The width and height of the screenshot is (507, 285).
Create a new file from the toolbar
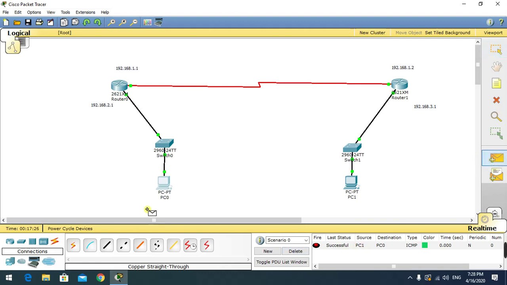tap(6, 23)
